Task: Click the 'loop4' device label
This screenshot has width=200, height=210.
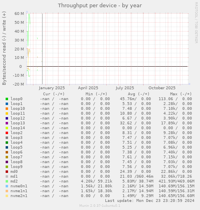Action: coord(16,143)
